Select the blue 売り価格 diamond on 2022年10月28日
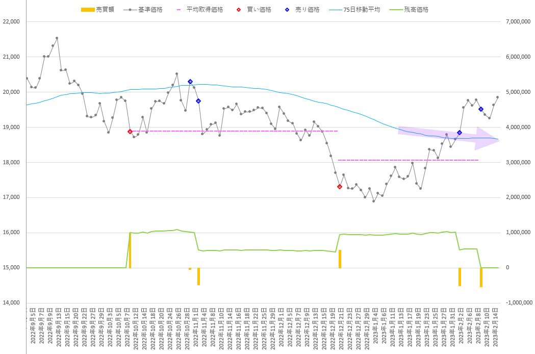Screen dimensions: 535x354 point(190,82)
